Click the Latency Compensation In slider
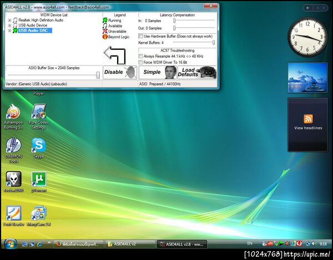The image size is (333, 260). click(174, 21)
